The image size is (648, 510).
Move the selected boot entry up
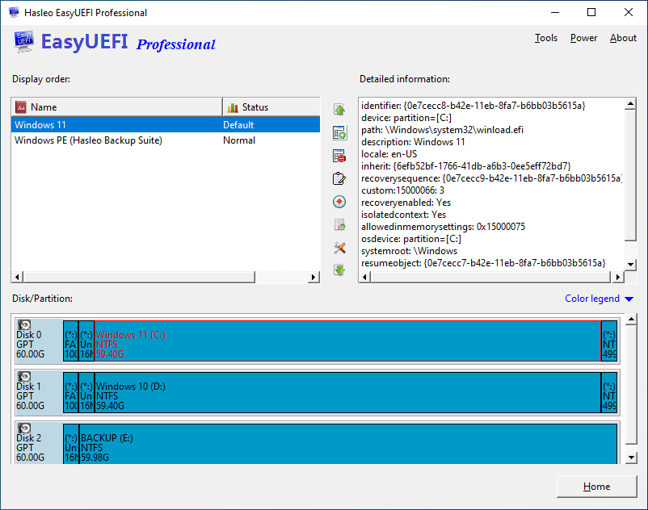click(339, 110)
